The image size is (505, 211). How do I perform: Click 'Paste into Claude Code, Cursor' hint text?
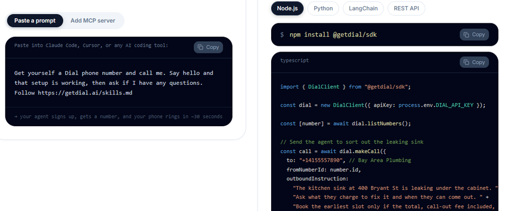(91, 45)
